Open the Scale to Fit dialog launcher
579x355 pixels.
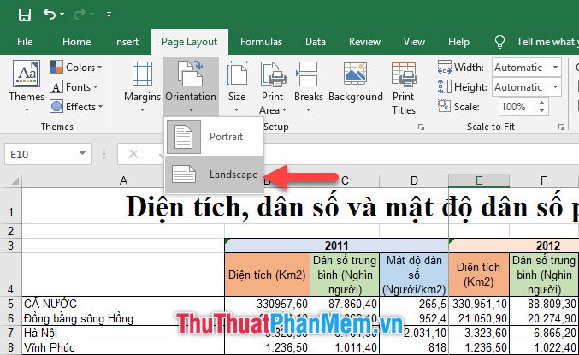pyautogui.click(x=561, y=127)
